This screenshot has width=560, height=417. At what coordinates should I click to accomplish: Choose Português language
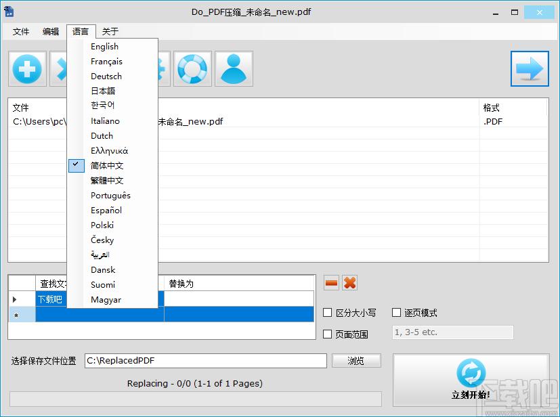pyautogui.click(x=112, y=196)
